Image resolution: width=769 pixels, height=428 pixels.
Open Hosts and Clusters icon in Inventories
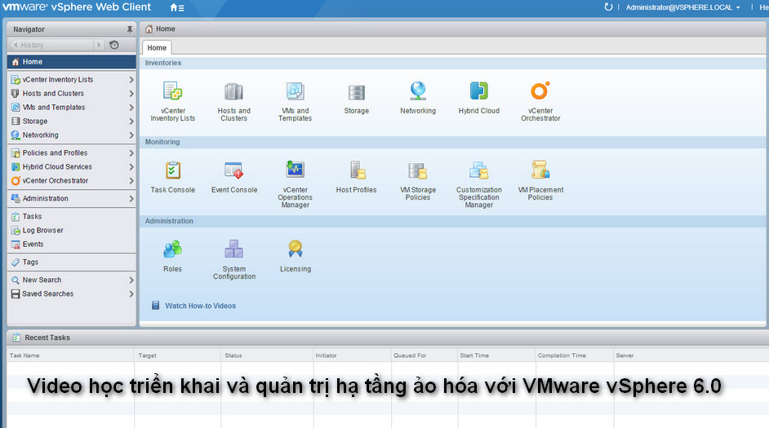tap(234, 91)
